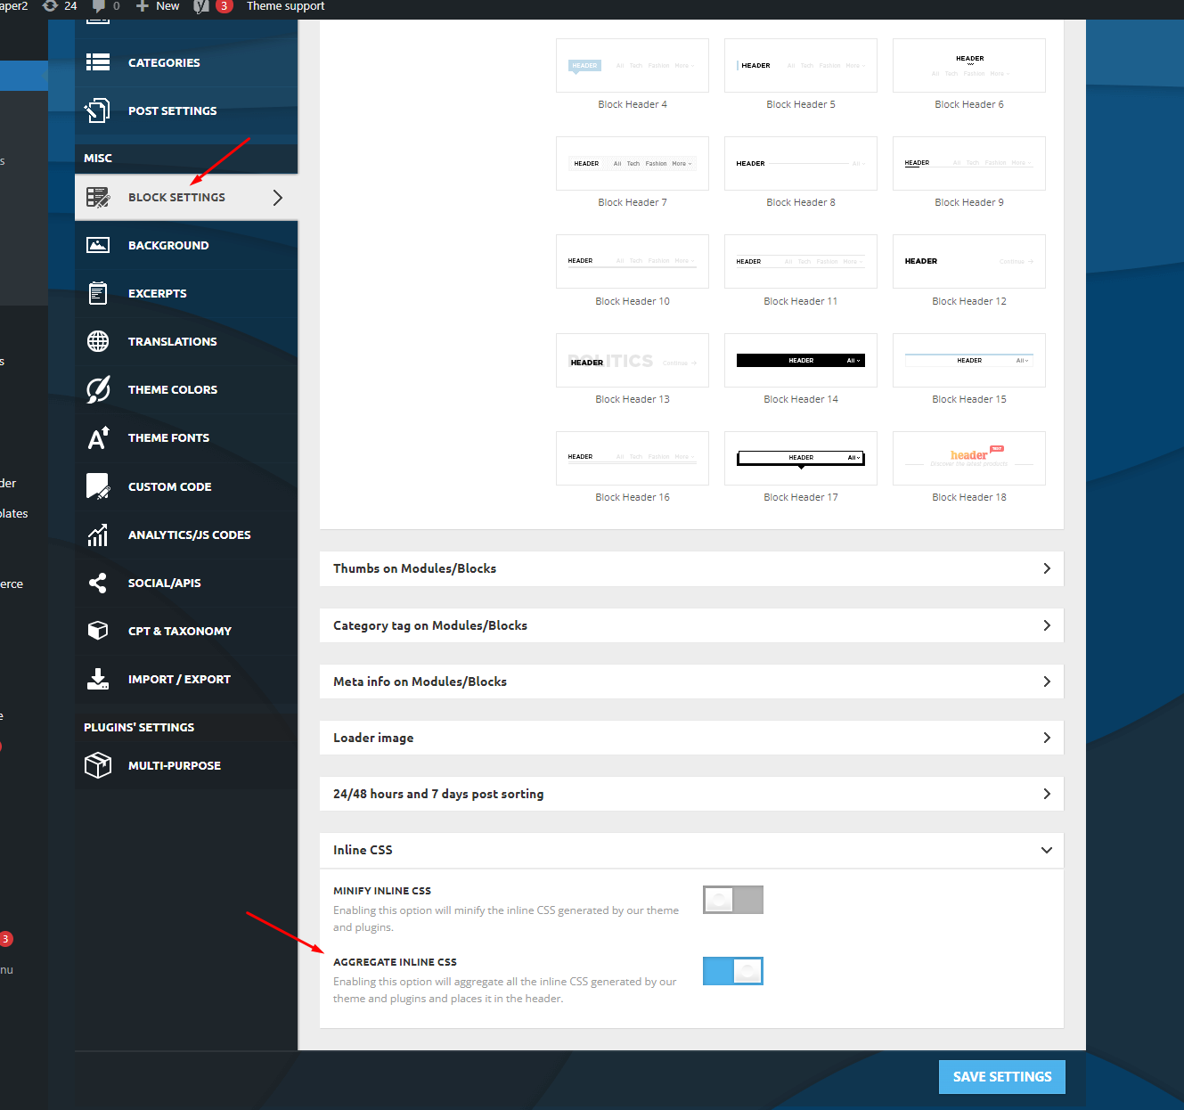Click the Theme Fonts letter icon

(x=98, y=437)
